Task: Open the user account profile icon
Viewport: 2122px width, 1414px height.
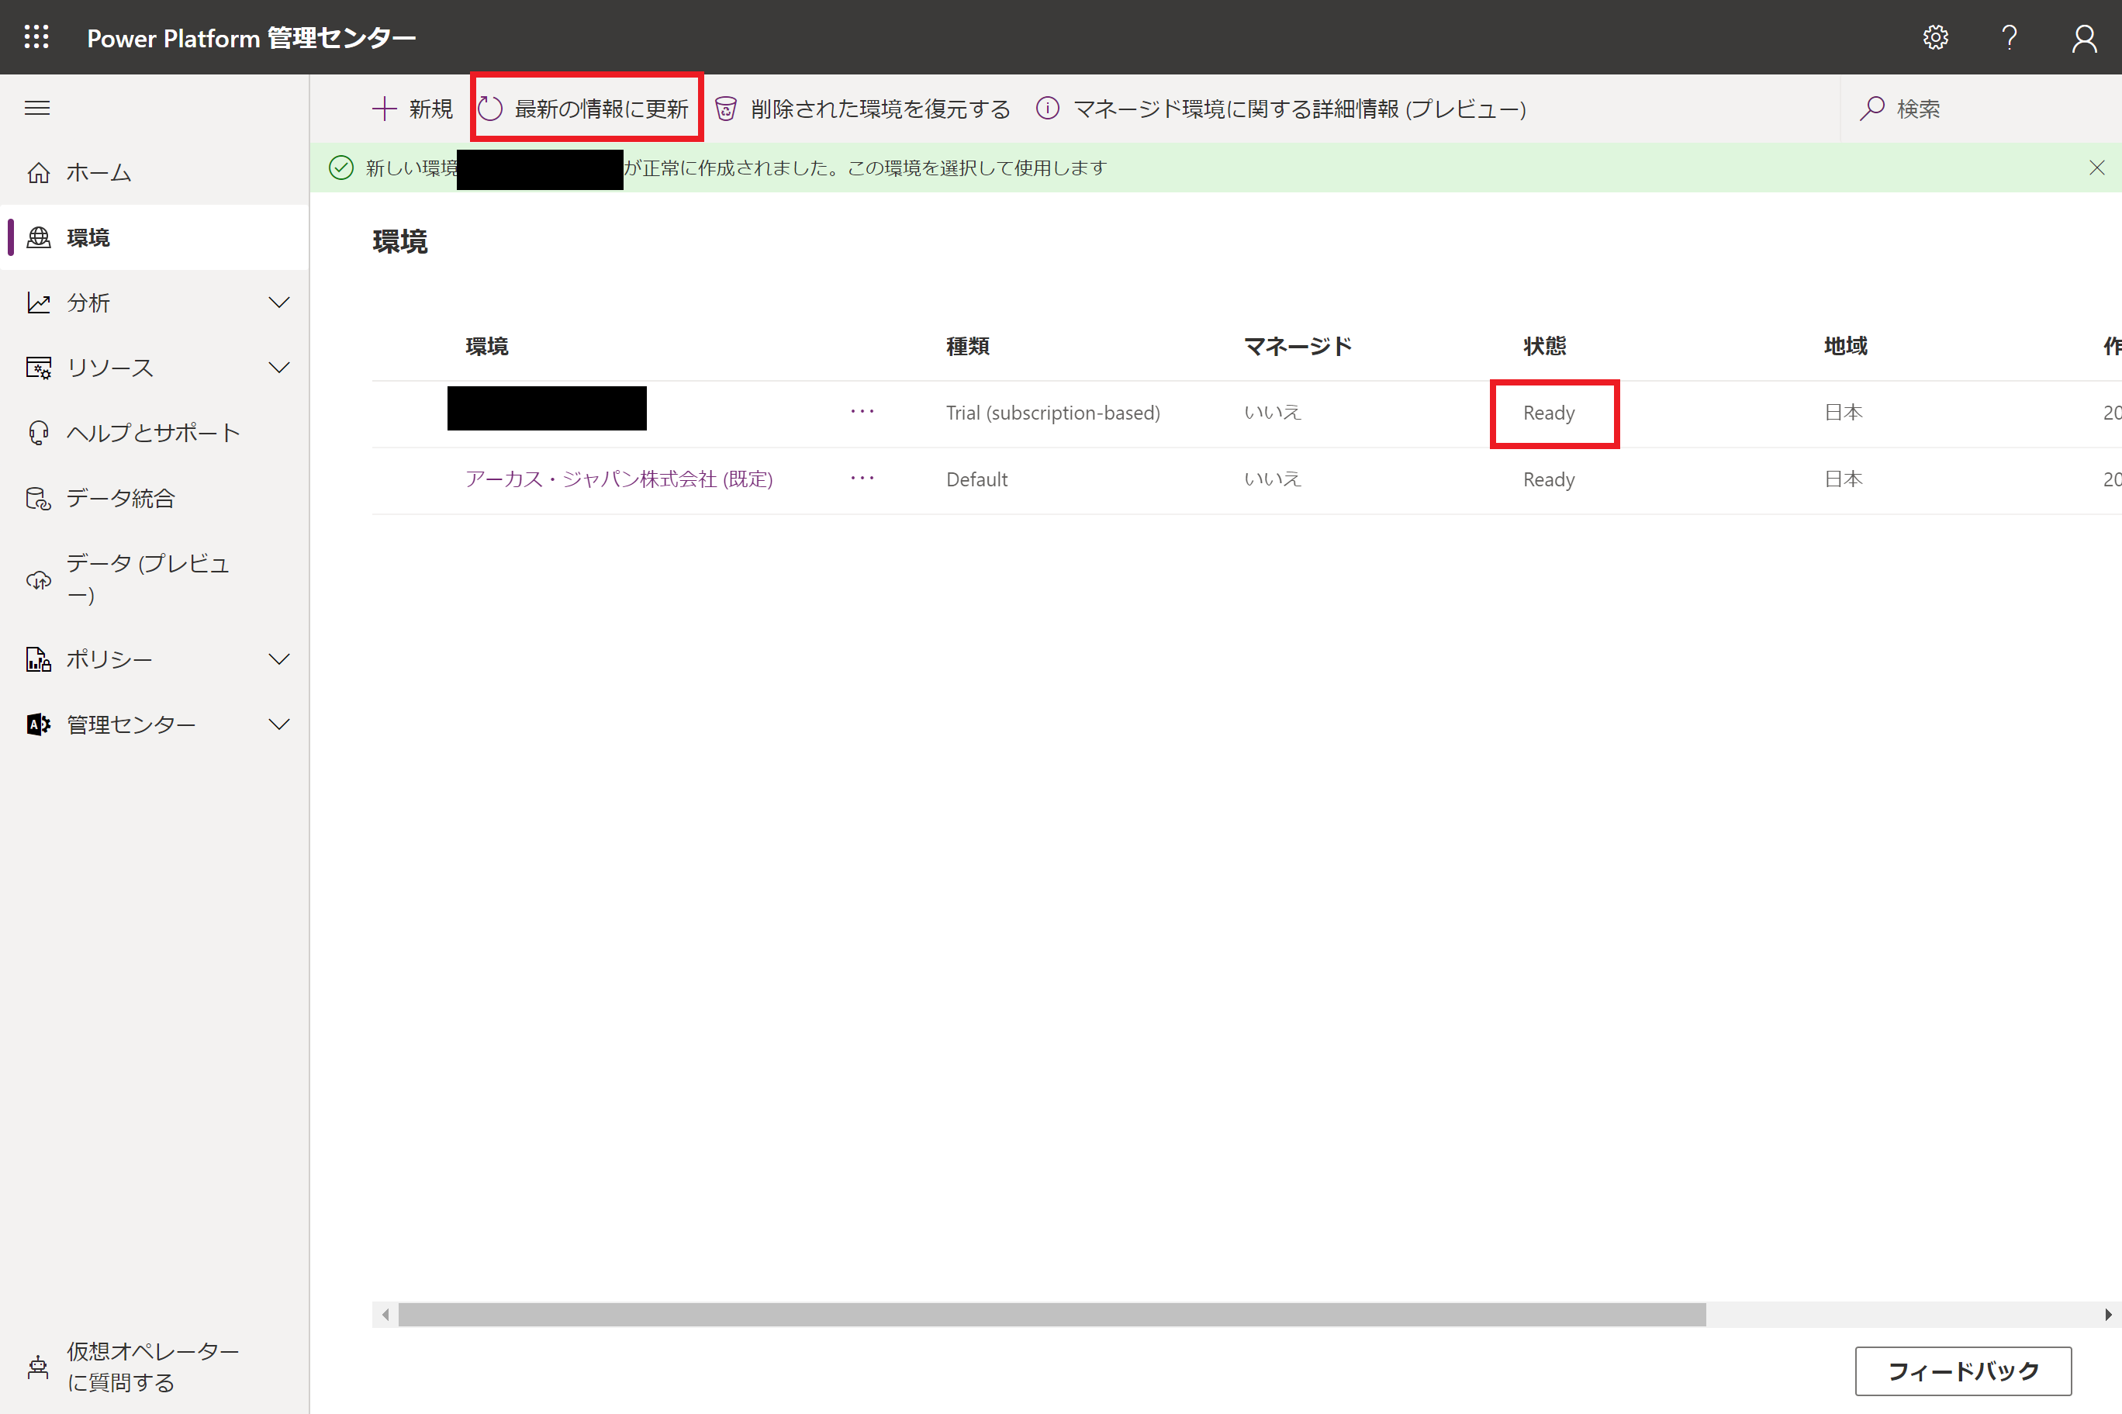Action: tap(2084, 38)
